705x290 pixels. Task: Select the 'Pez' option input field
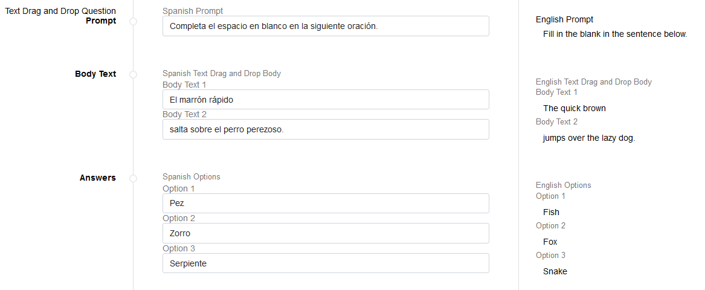click(326, 204)
